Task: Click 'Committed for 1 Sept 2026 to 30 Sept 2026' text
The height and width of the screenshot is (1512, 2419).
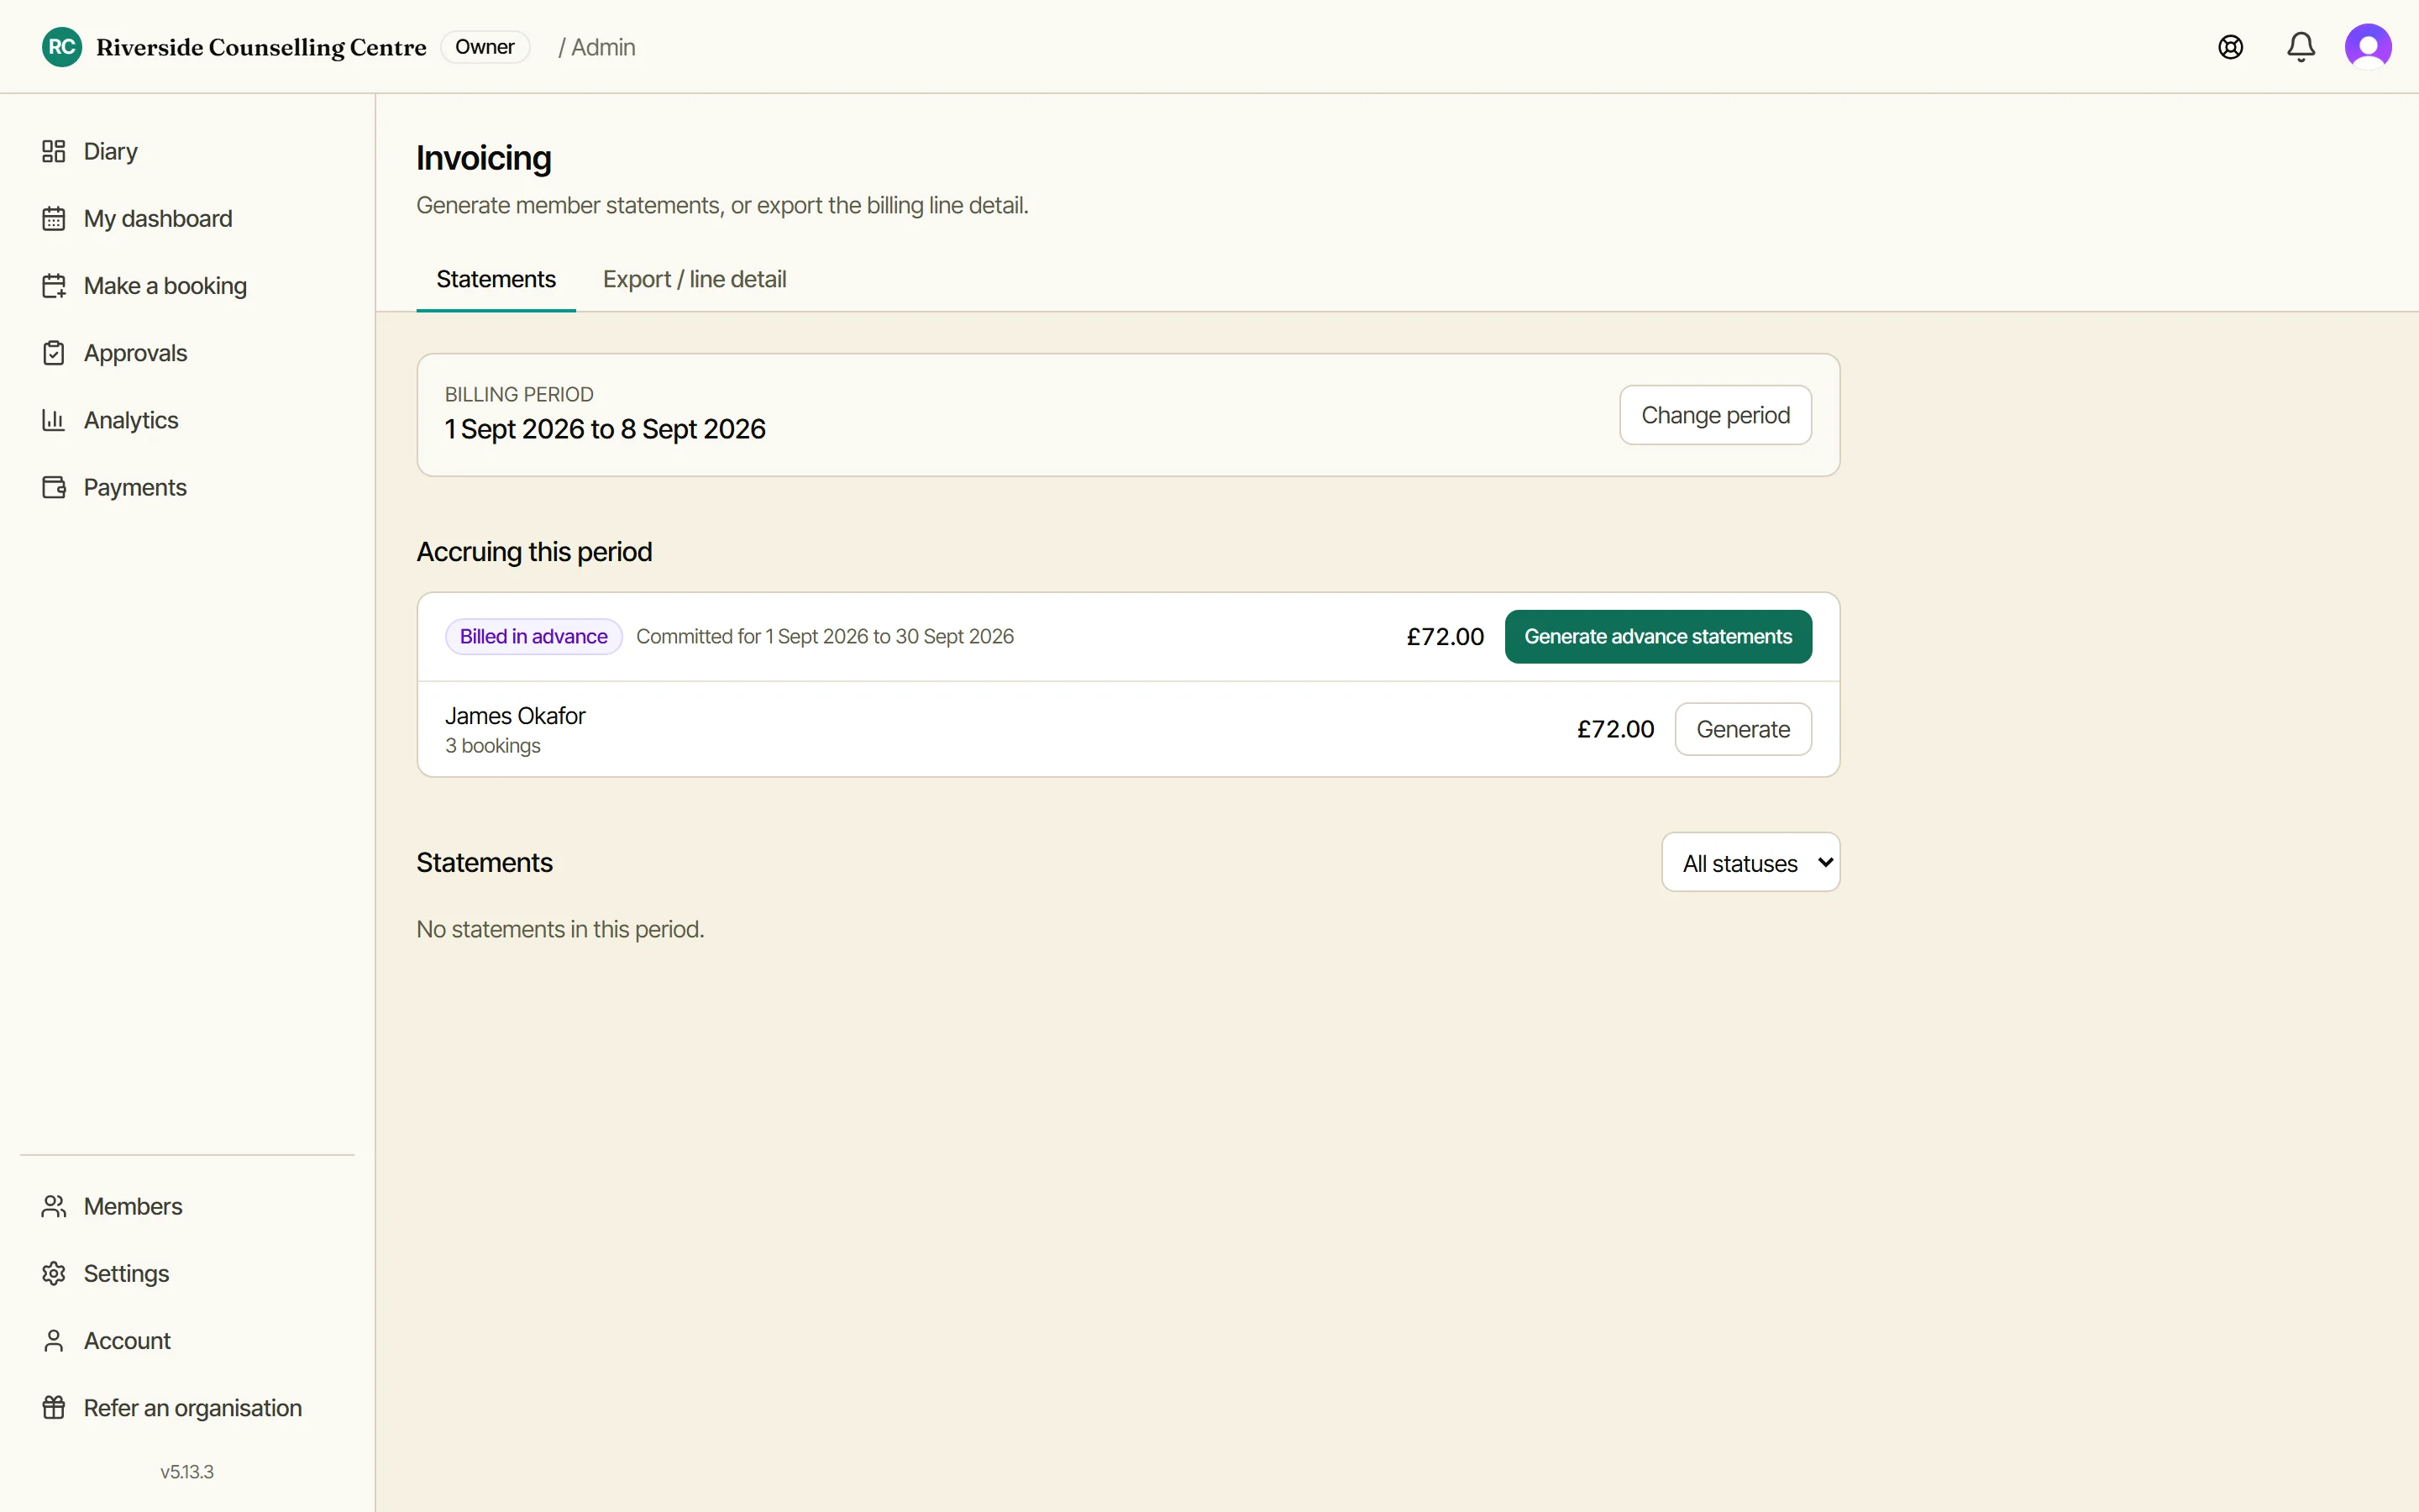Action: pyautogui.click(x=825, y=637)
